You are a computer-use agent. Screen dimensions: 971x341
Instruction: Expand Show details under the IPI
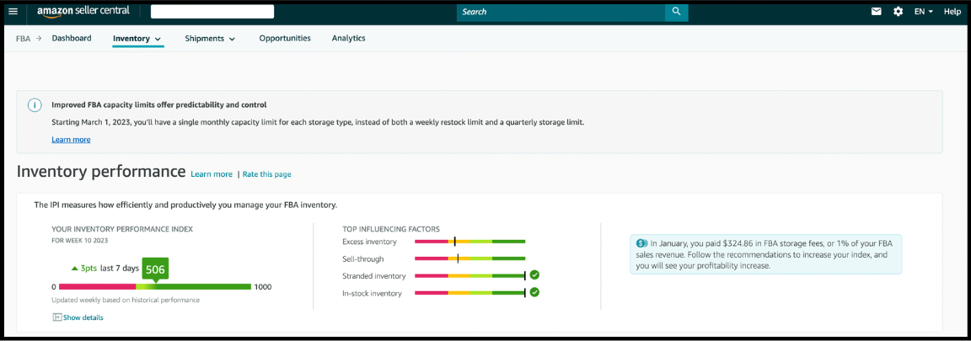point(78,317)
